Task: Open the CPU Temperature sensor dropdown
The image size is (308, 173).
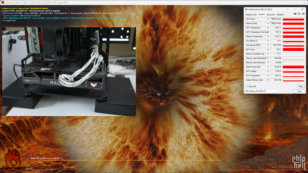Action: coord(268,76)
